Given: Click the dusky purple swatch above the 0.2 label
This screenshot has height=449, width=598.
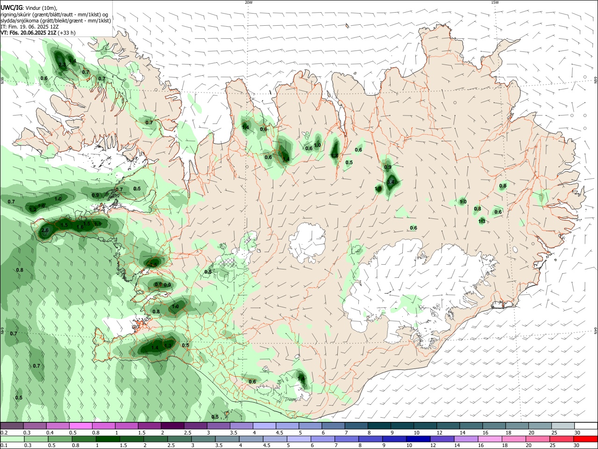Looking at the screenshot, I should coord(12,426).
